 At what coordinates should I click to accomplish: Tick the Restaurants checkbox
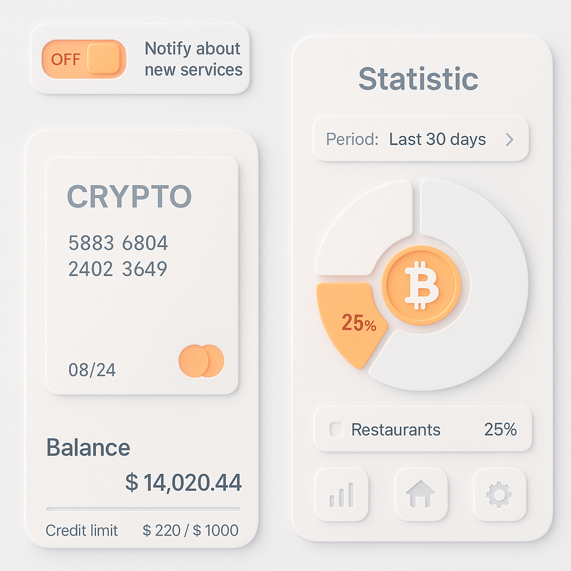pos(336,429)
